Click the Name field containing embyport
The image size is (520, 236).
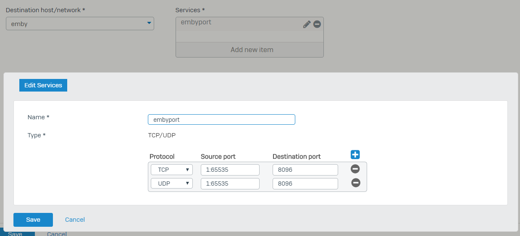[221, 119]
